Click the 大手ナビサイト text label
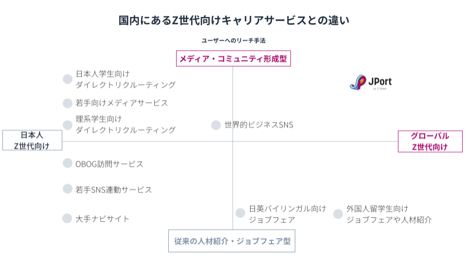Viewport: 467px width, 262px height. [x=103, y=219]
